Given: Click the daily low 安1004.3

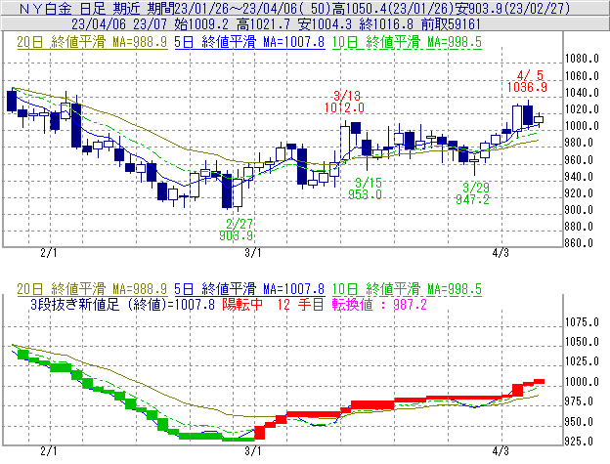Looking at the screenshot, I should (325, 24).
